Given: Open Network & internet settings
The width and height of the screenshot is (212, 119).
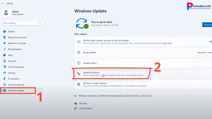Looking at the screenshot, I should 17,43.
